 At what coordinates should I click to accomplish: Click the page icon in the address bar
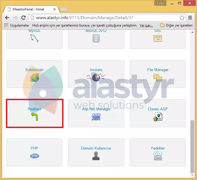(32, 18)
